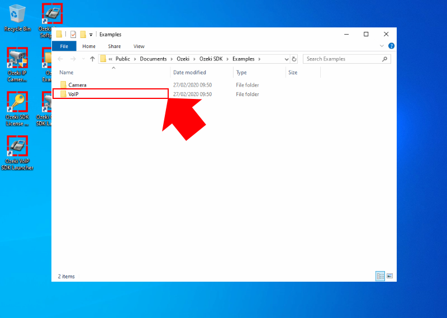The image size is (447, 318).
Task: Refresh the Examples folder
Action: [x=294, y=59]
